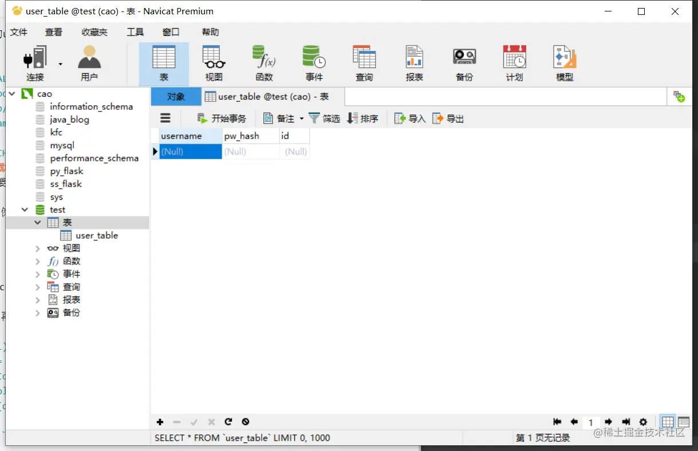Click the green add-tab icon at top right

point(679,97)
